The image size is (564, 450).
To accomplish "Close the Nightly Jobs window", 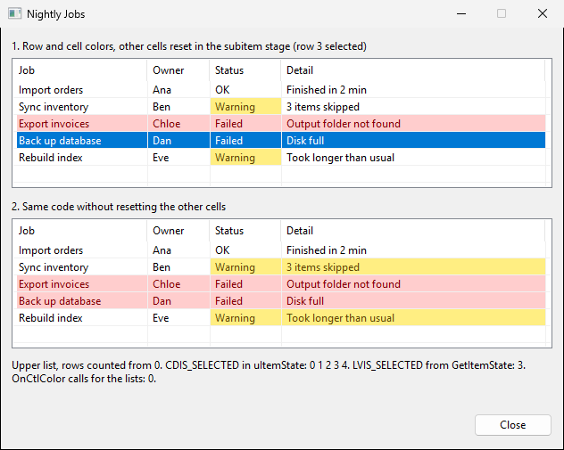I will click(x=543, y=13).
